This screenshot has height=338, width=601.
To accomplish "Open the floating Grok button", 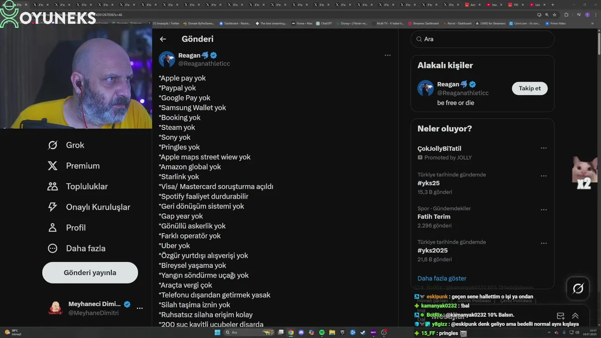I will click(x=578, y=289).
